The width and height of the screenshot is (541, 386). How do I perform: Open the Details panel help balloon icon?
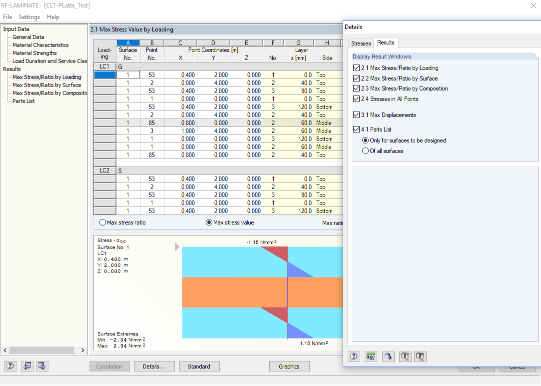click(x=354, y=356)
